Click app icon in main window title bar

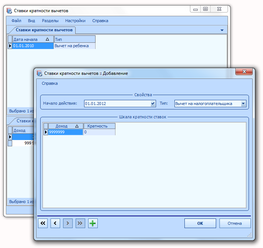tap(9, 11)
